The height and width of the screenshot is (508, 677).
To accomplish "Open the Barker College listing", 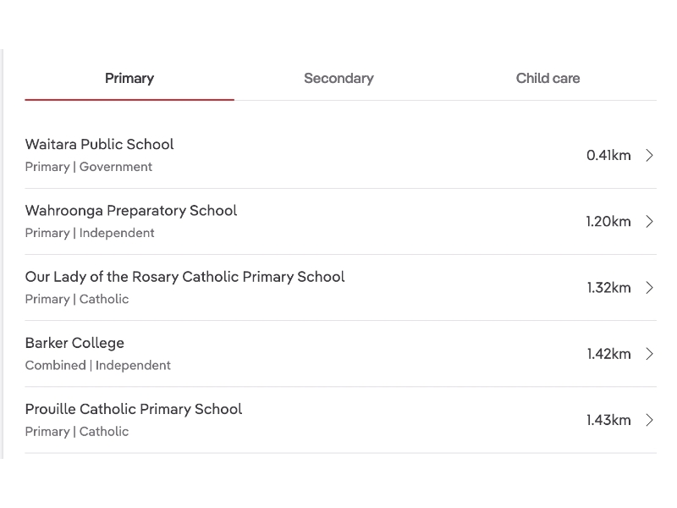I will pos(74,343).
